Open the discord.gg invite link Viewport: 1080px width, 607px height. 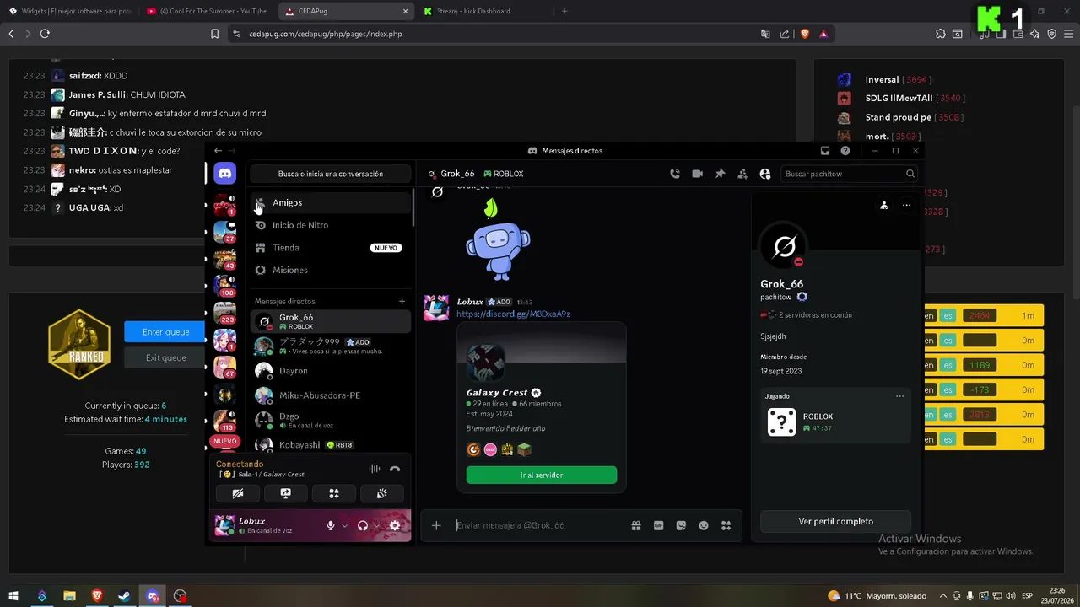[x=513, y=314]
